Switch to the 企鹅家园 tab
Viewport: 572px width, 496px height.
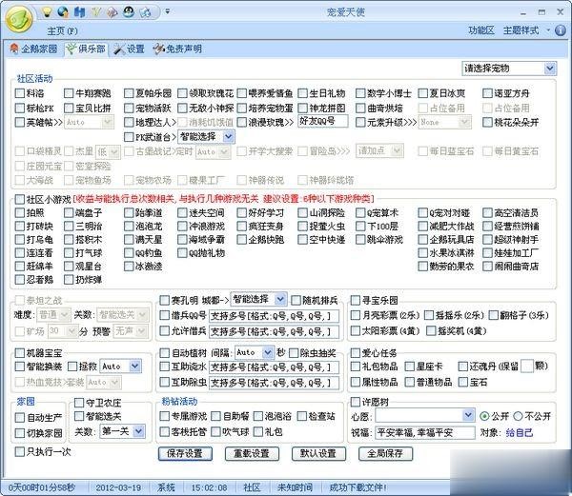click(x=33, y=49)
